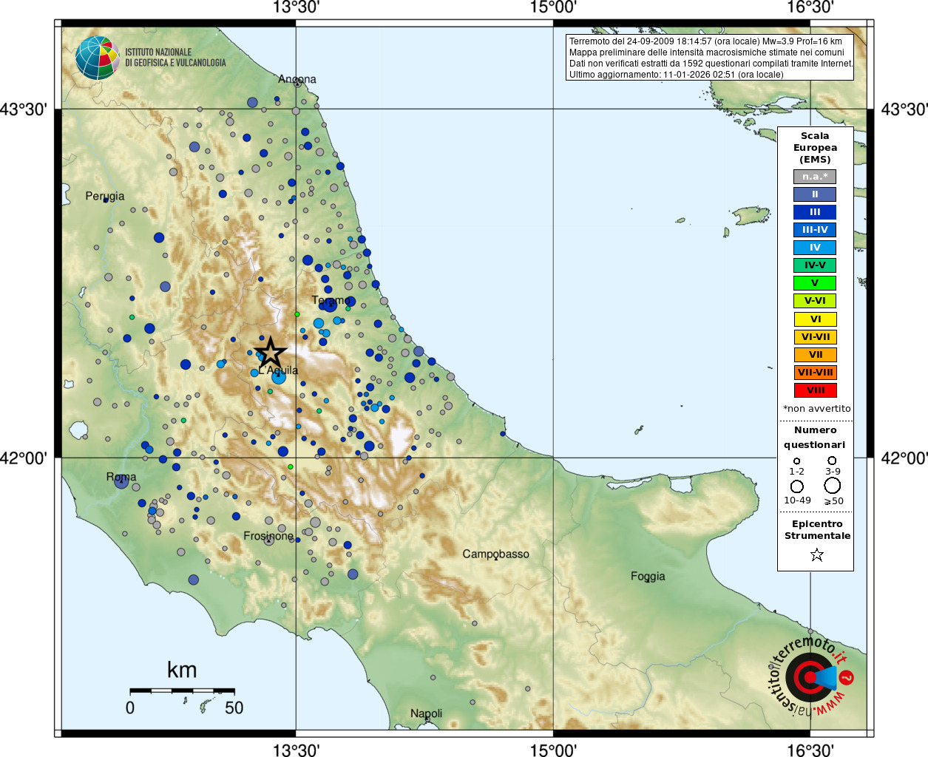Click the *non avvertito footnote
This screenshot has width=928, height=757.
coord(816,409)
